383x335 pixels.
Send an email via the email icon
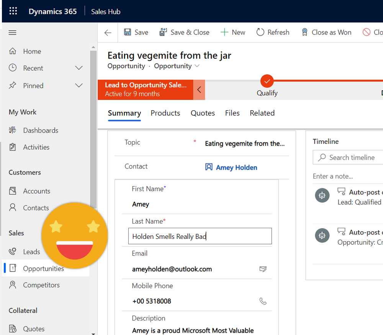[263, 269]
